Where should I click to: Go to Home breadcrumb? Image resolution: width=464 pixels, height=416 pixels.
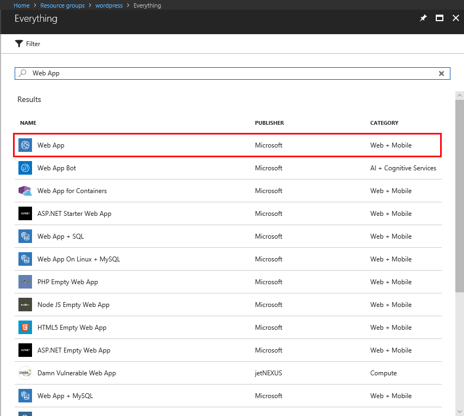(21, 5)
